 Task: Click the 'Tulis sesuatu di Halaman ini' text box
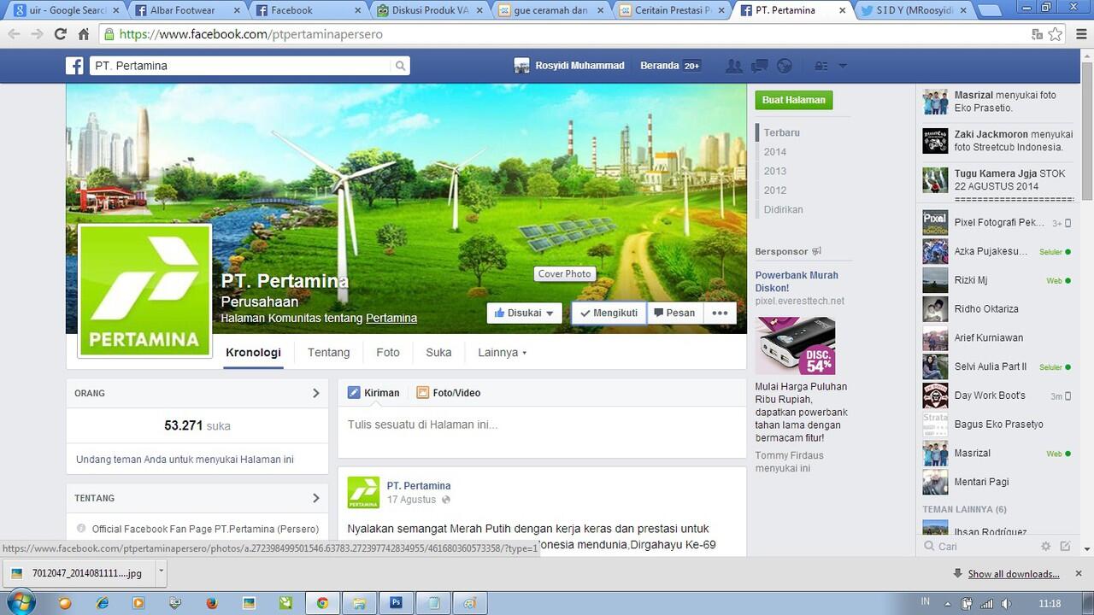(542, 425)
